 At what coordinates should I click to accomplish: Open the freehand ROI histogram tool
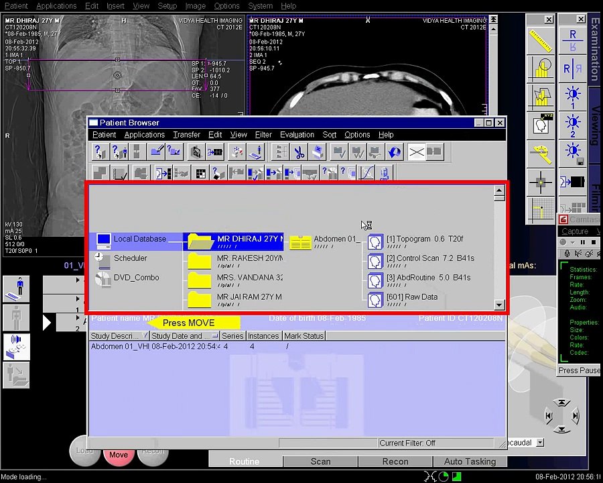click(x=540, y=97)
